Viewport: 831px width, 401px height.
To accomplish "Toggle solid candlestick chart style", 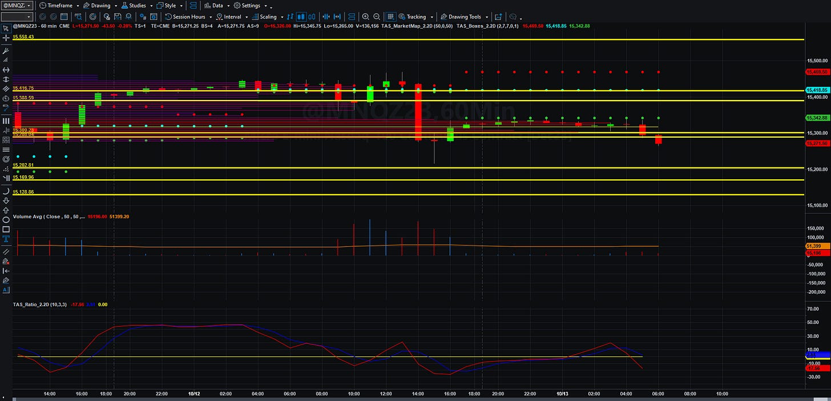I will [x=301, y=17].
